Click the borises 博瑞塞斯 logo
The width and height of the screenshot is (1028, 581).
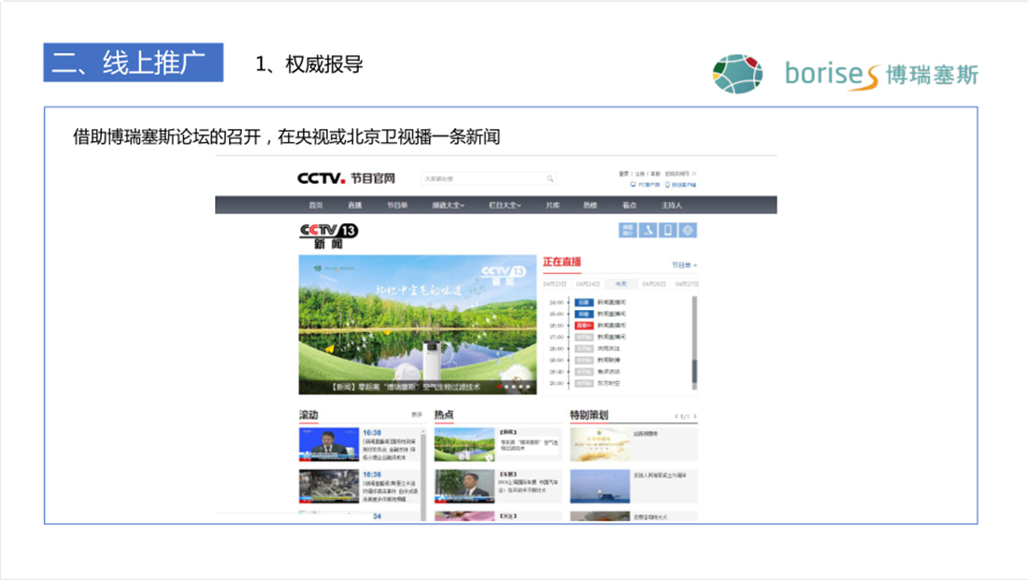tap(845, 74)
